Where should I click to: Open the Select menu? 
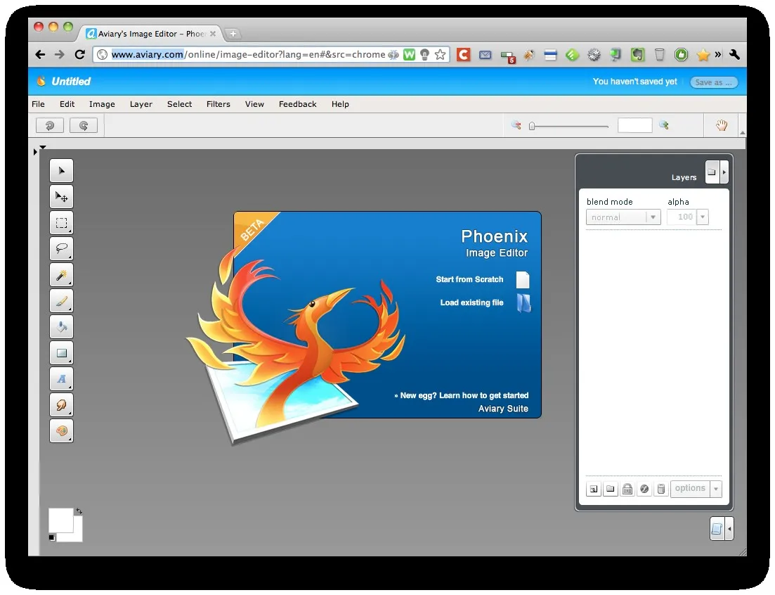coord(179,104)
